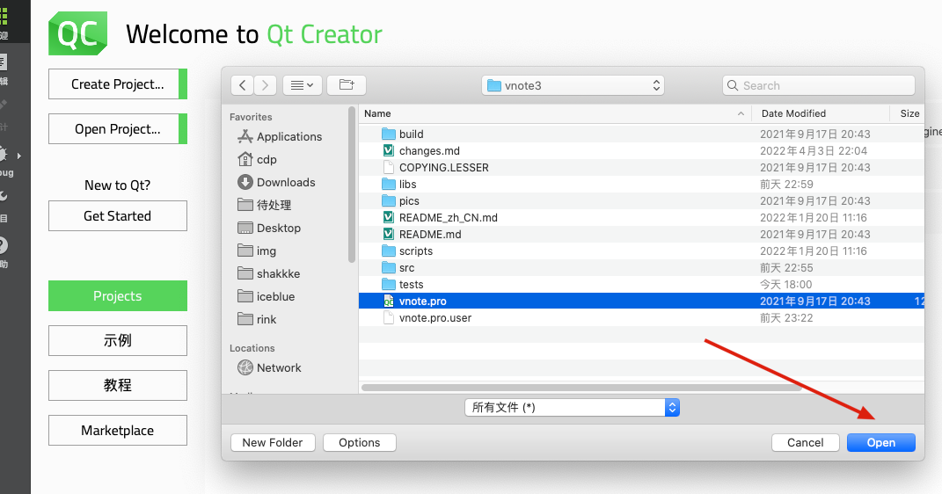Select rink folder in sidebar
This screenshot has width=942, height=494.
pyautogui.click(x=257, y=319)
